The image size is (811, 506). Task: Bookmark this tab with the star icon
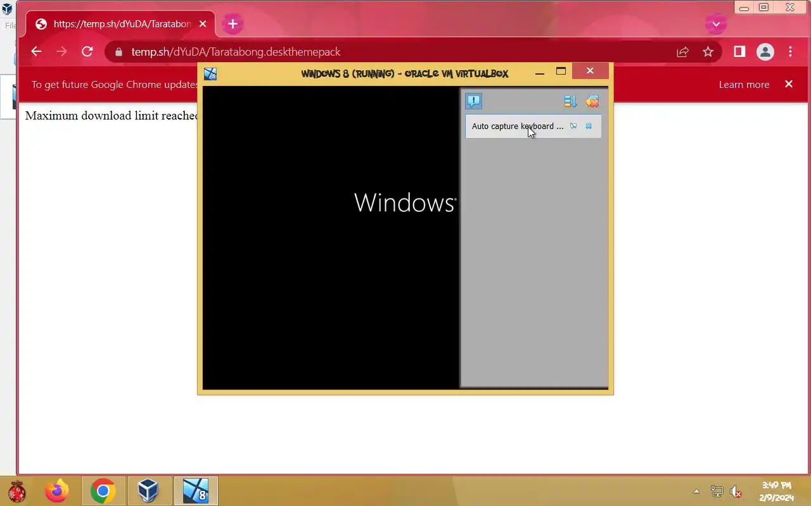tap(708, 52)
